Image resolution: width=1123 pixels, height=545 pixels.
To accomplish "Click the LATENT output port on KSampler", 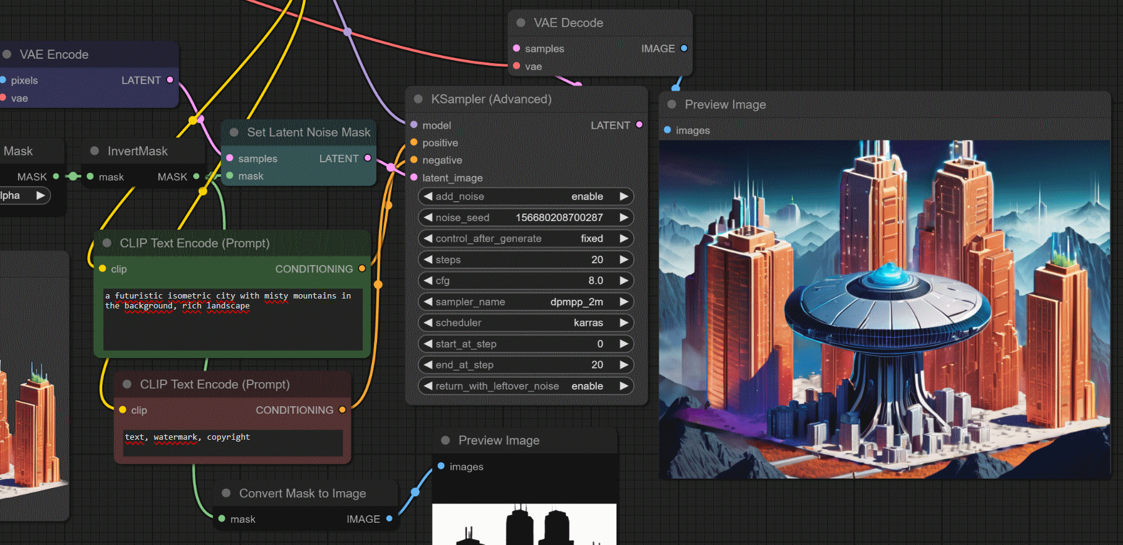I will (x=639, y=125).
